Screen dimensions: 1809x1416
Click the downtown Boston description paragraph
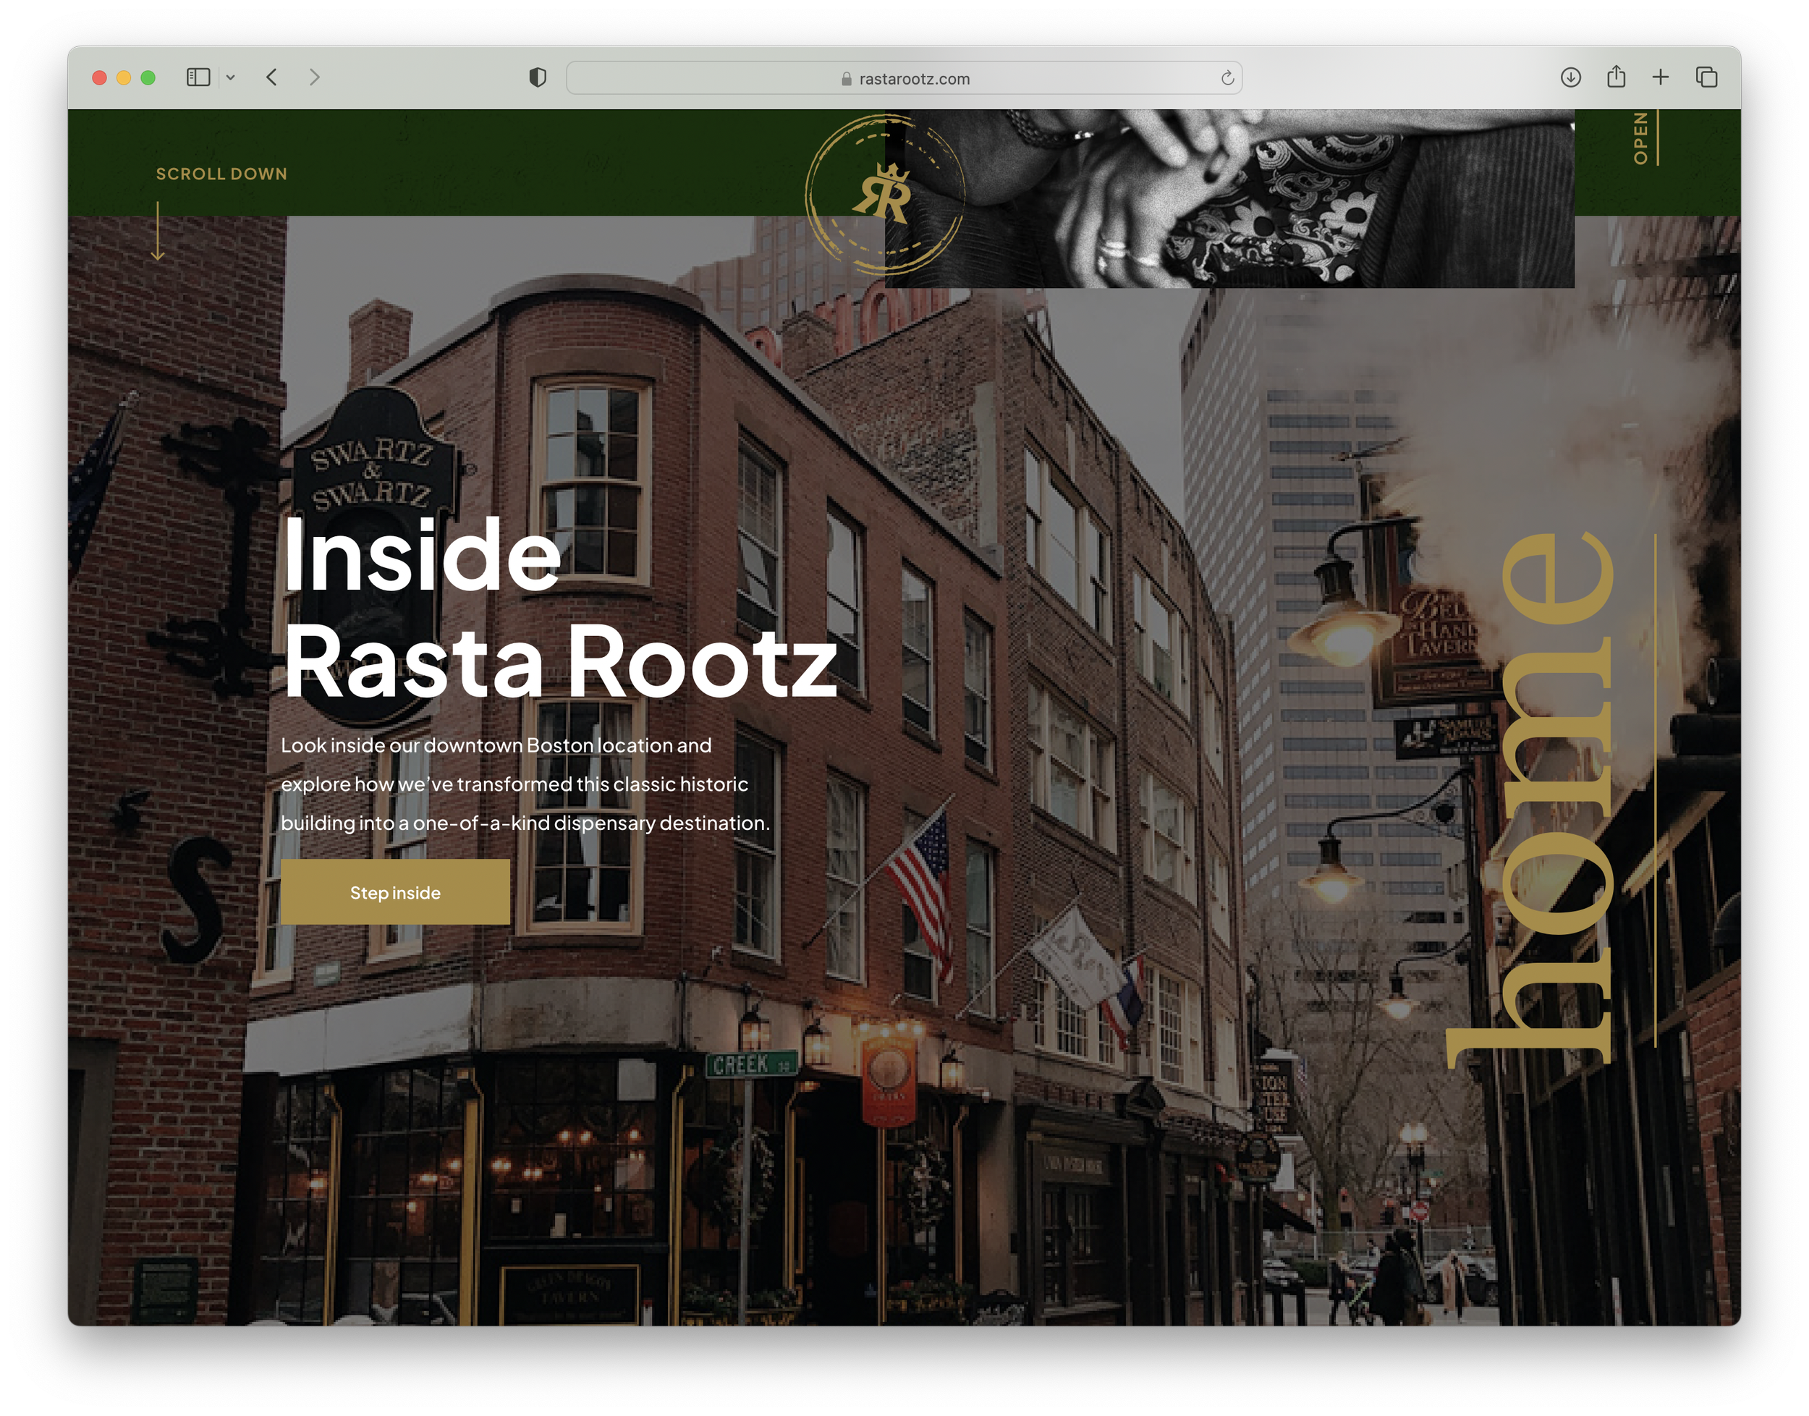(525, 784)
